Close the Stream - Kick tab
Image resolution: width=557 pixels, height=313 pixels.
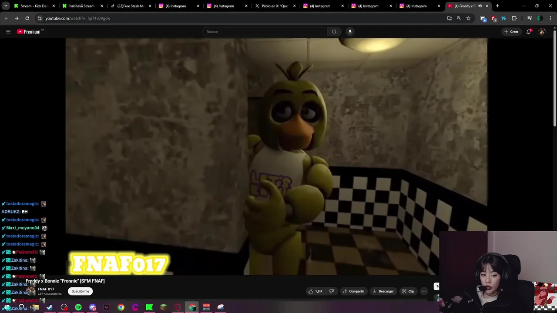pyautogui.click(x=54, y=6)
